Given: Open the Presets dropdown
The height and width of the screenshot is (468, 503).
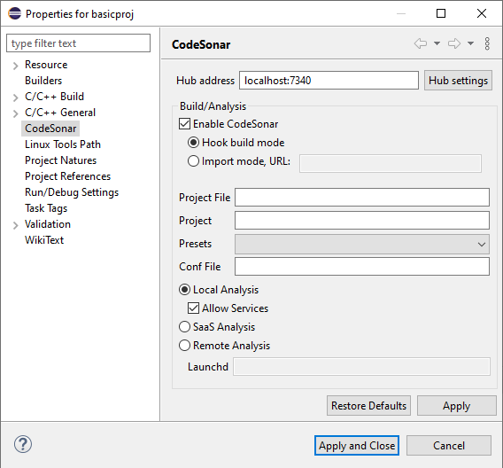Looking at the screenshot, I should click(362, 245).
